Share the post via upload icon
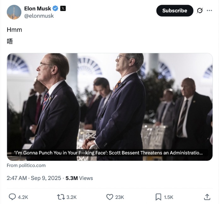222x204 pixels. click(x=207, y=197)
